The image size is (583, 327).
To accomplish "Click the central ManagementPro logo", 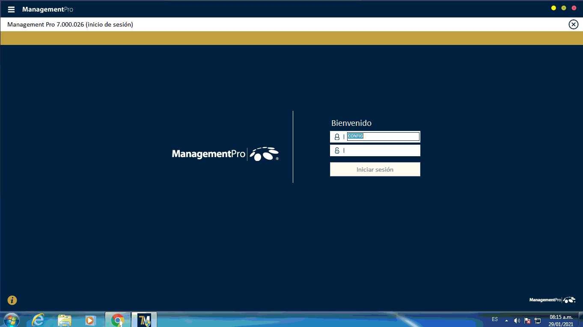I will tap(225, 154).
